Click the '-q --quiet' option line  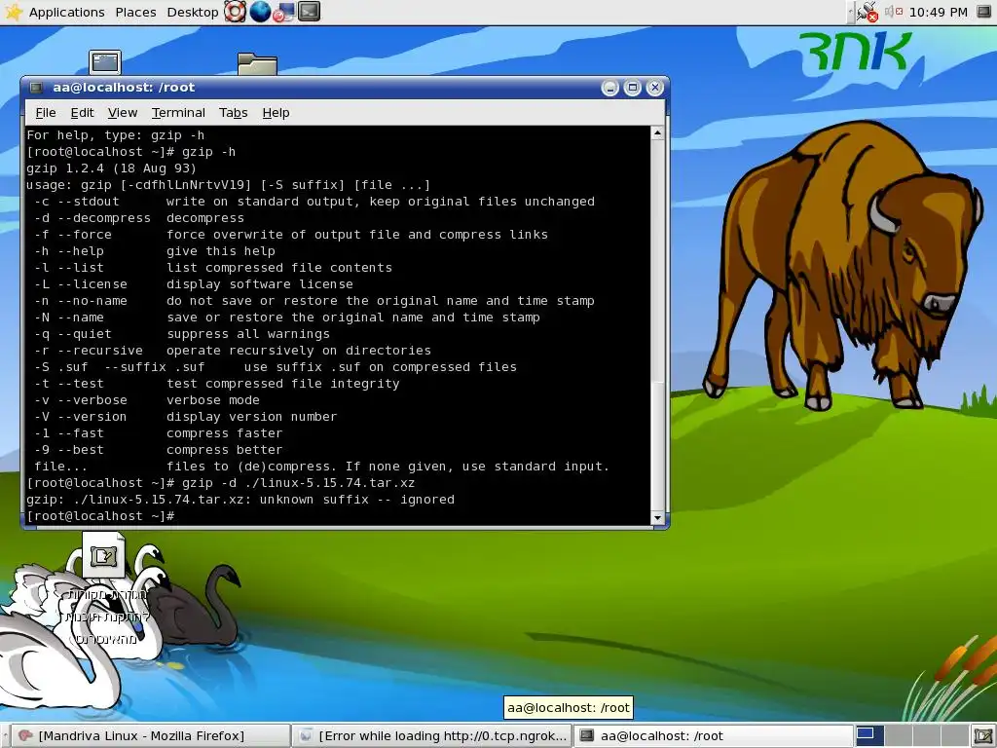182,334
